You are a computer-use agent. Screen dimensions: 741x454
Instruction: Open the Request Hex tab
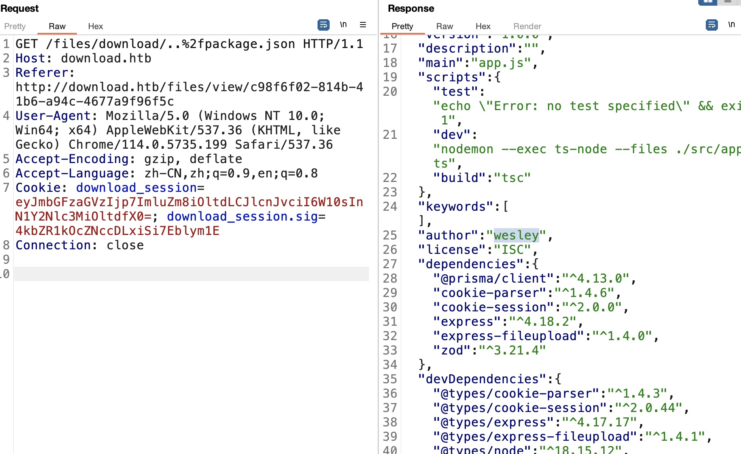[x=95, y=26]
